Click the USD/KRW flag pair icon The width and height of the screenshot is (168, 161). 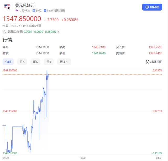(x=8, y=7)
